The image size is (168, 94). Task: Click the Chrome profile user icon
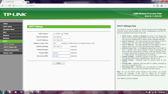(153, 1)
